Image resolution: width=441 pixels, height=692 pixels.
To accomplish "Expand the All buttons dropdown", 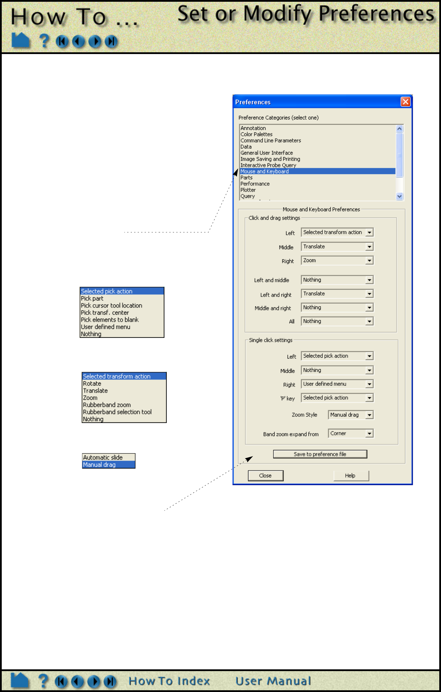I will [337, 321].
